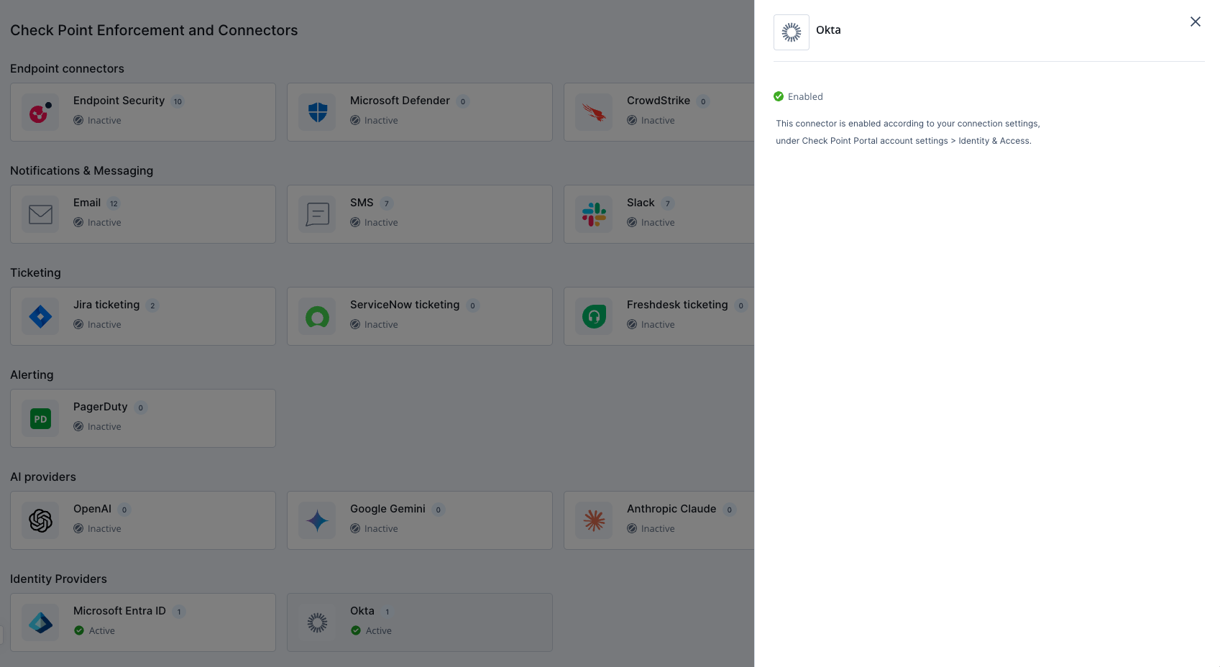Click the Slack logo icon
This screenshot has height=667, width=1220.
594,214
